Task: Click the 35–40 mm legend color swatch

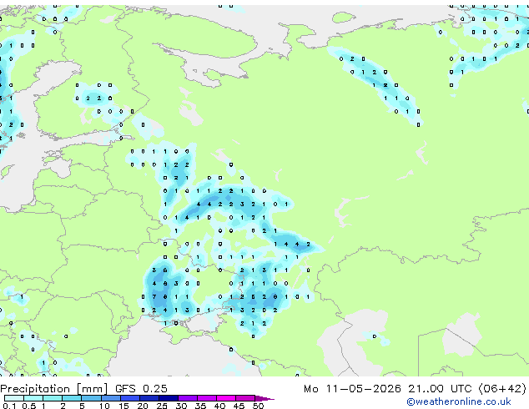Action: 206,398
